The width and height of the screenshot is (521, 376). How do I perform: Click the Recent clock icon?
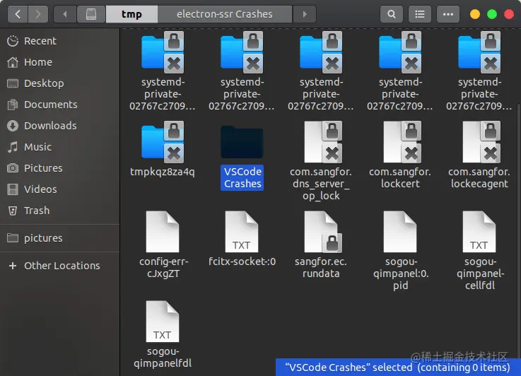[13, 41]
